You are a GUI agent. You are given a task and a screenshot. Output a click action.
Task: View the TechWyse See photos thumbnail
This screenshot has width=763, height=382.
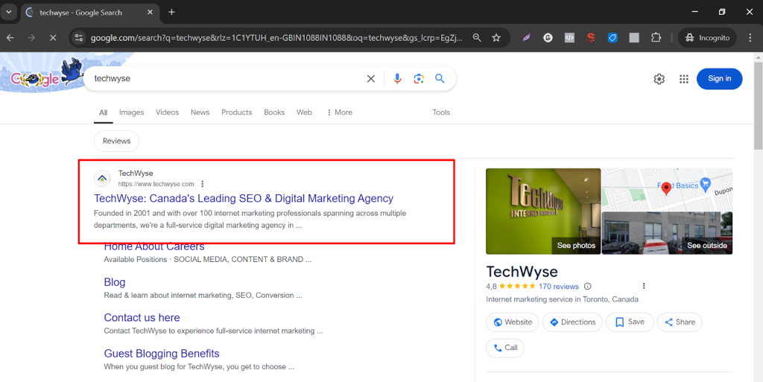tap(543, 211)
